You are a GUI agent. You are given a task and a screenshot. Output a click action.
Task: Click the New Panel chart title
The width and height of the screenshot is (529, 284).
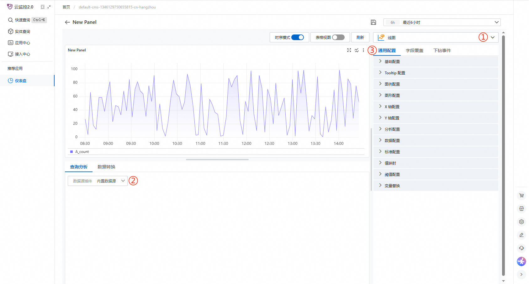click(x=77, y=50)
